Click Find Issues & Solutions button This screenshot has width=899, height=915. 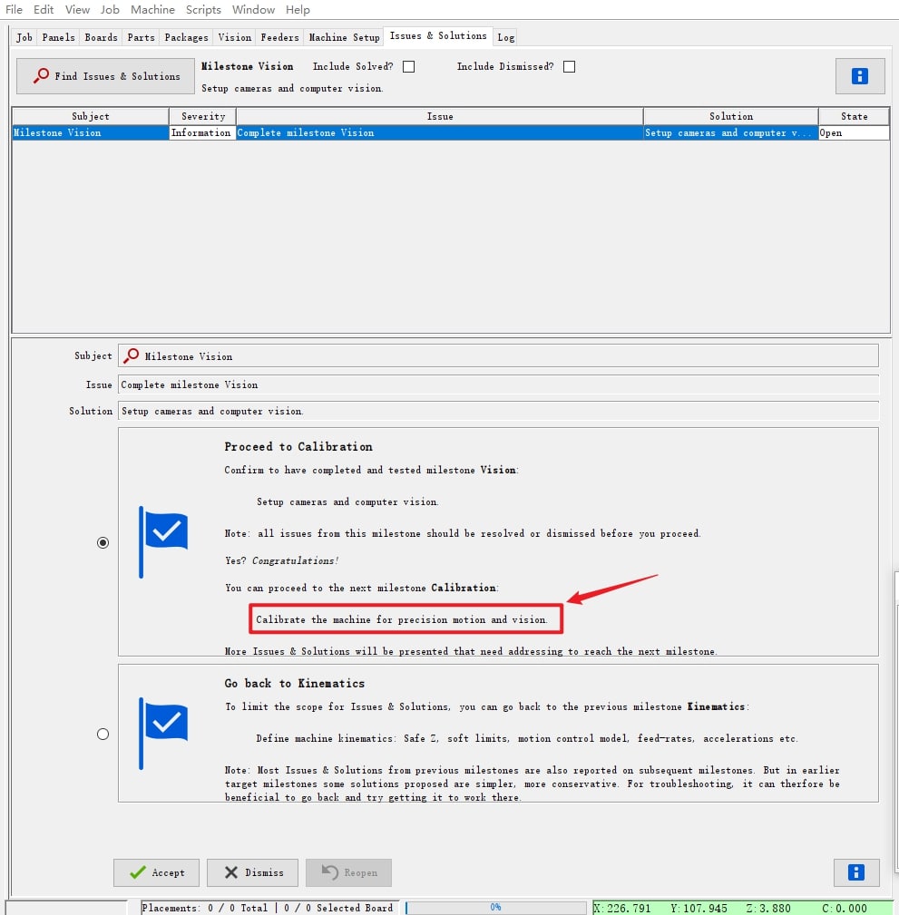click(x=105, y=76)
